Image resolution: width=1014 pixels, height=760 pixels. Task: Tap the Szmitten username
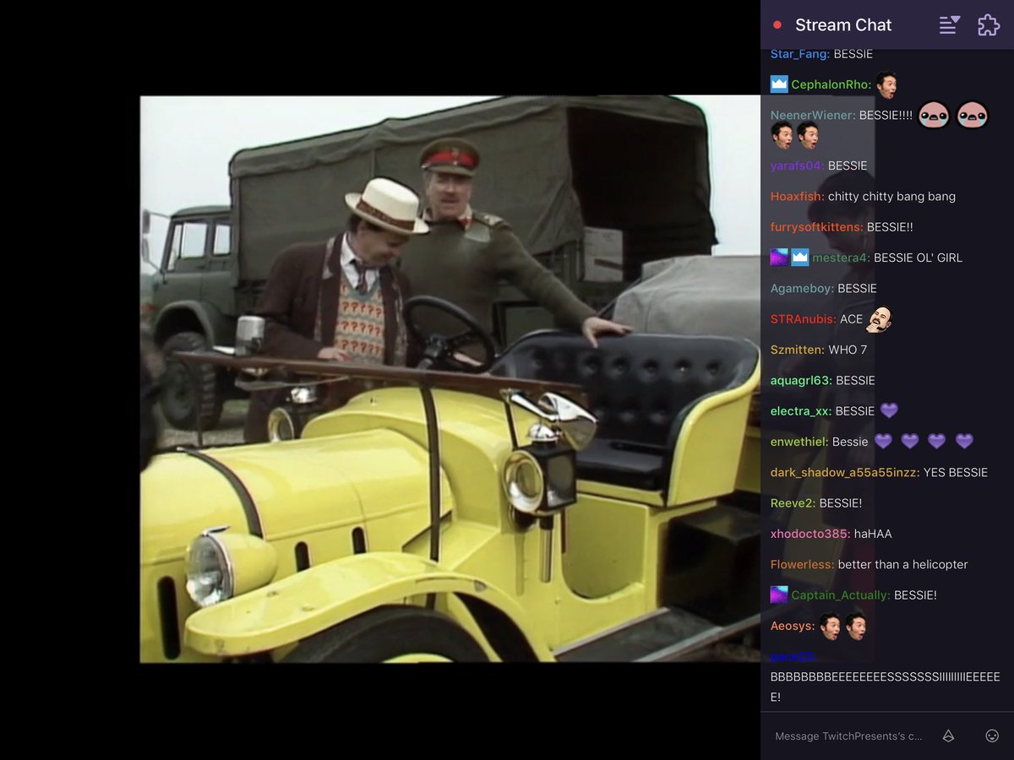[798, 350]
